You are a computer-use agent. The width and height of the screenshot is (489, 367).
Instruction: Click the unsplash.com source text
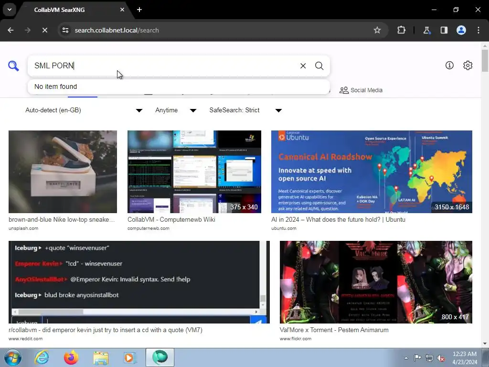point(23,228)
